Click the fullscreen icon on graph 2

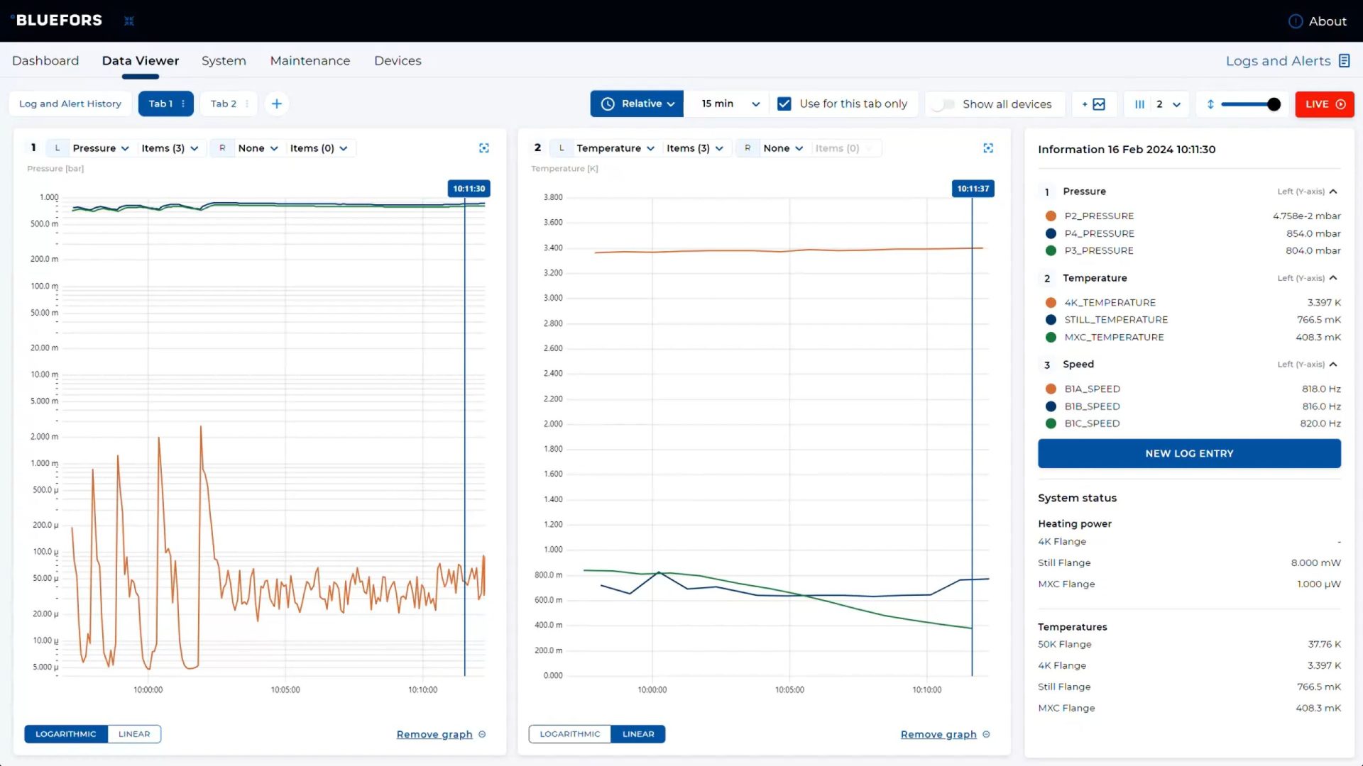[987, 148]
